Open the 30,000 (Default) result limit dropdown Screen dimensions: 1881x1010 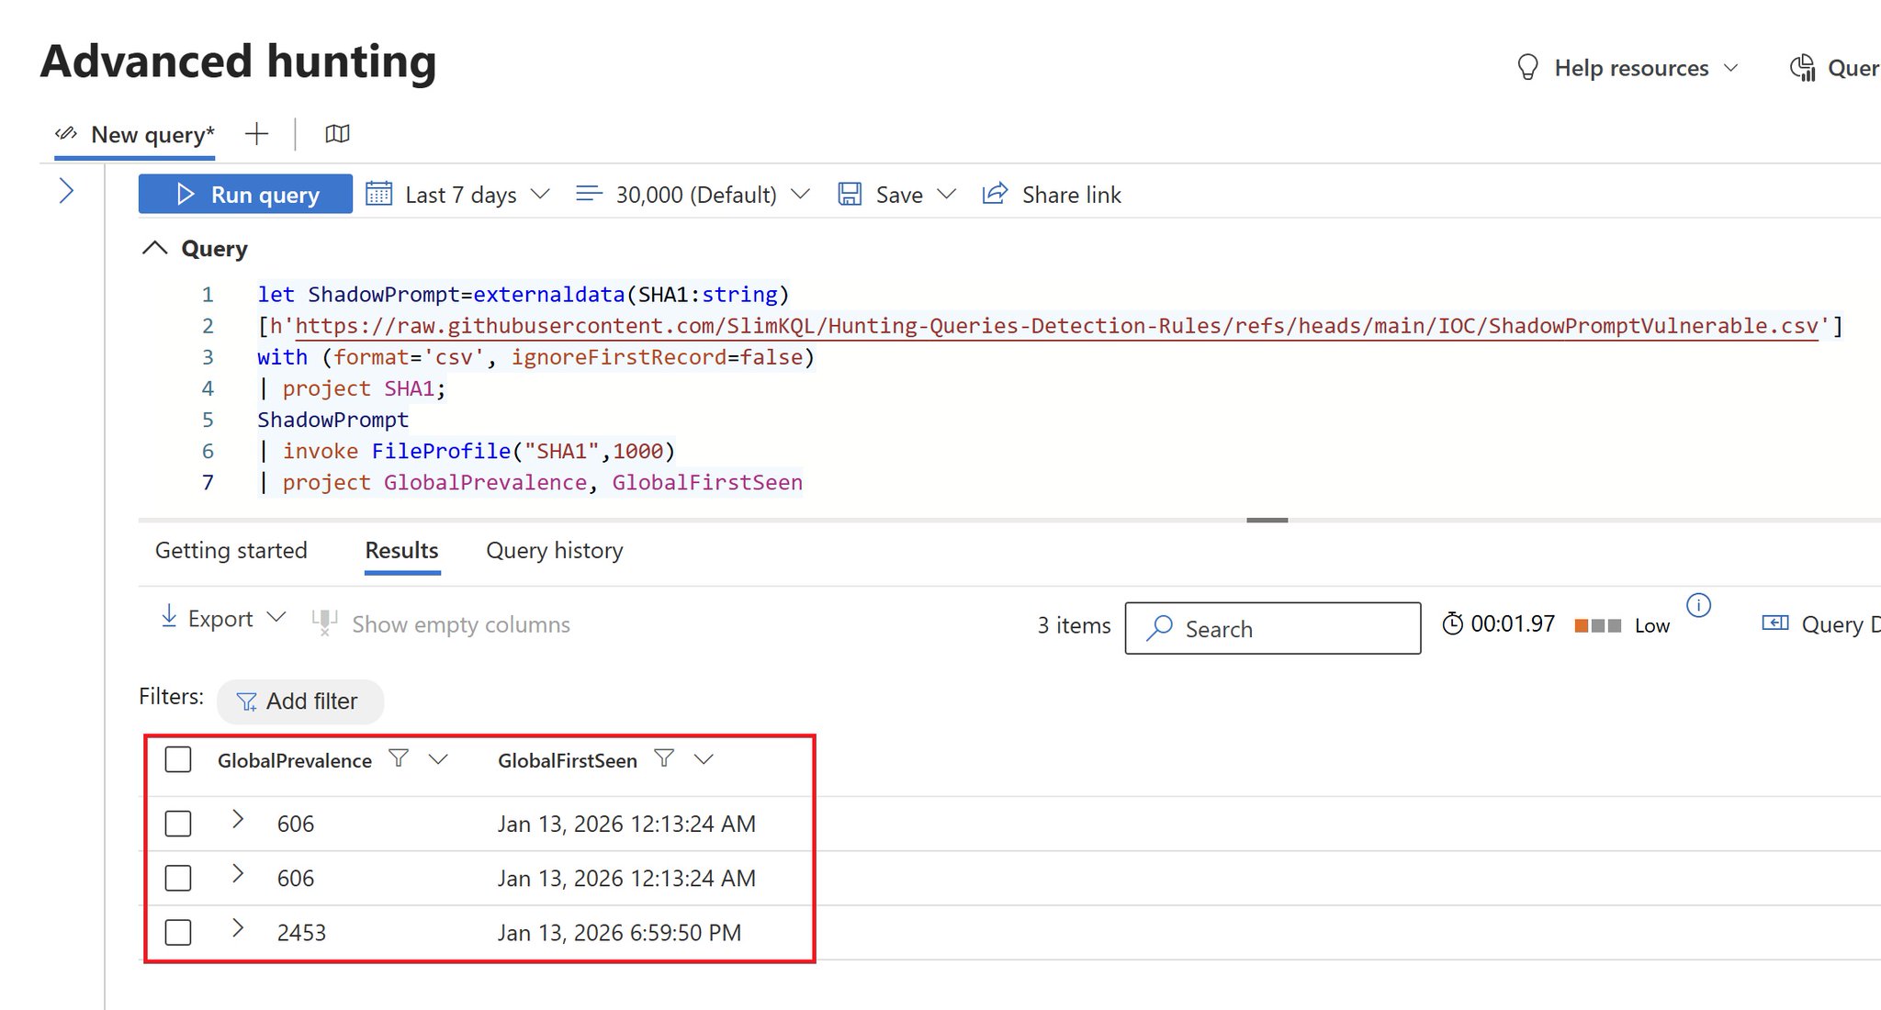tap(695, 195)
